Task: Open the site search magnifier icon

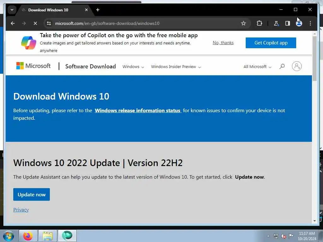Action: click(x=282, y=66)
